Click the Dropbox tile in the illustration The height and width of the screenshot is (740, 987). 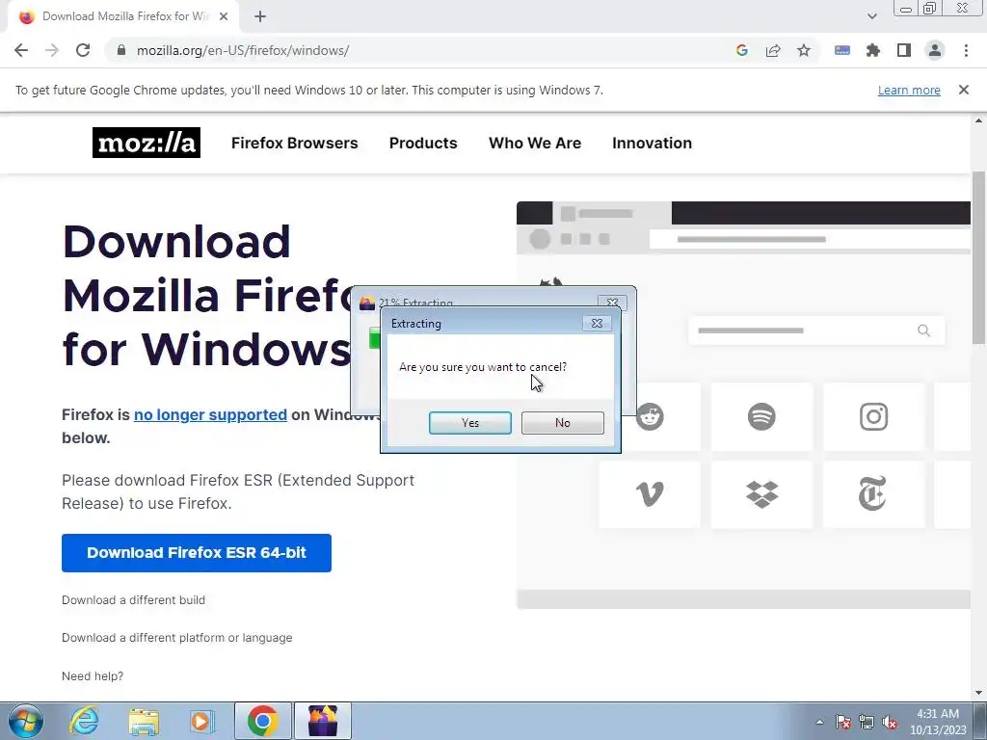761,494
